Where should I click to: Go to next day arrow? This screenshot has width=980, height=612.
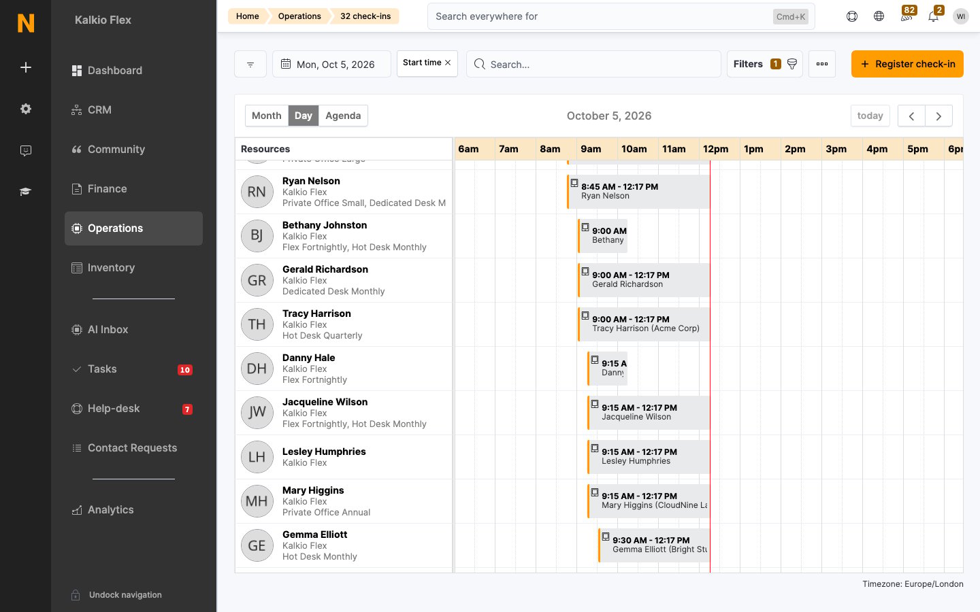938,116
